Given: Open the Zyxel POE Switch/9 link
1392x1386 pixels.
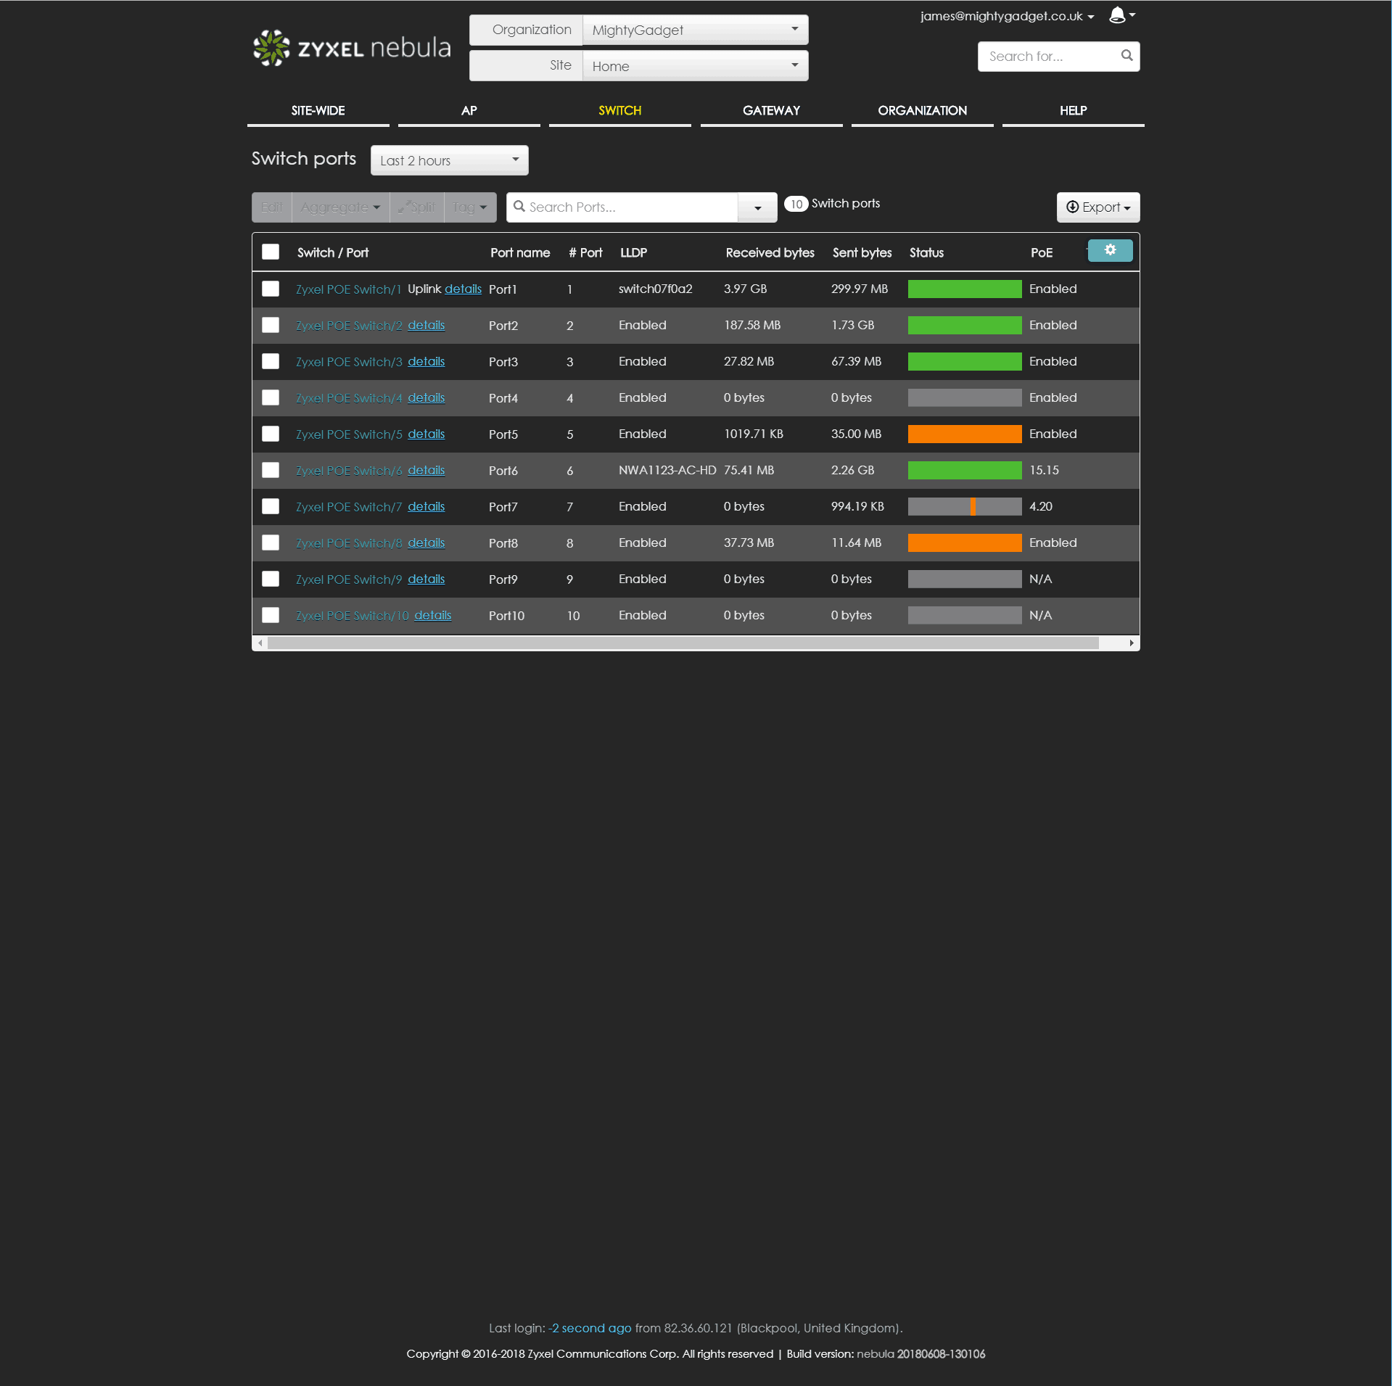Looking at the screenshot, I should 348,579.
